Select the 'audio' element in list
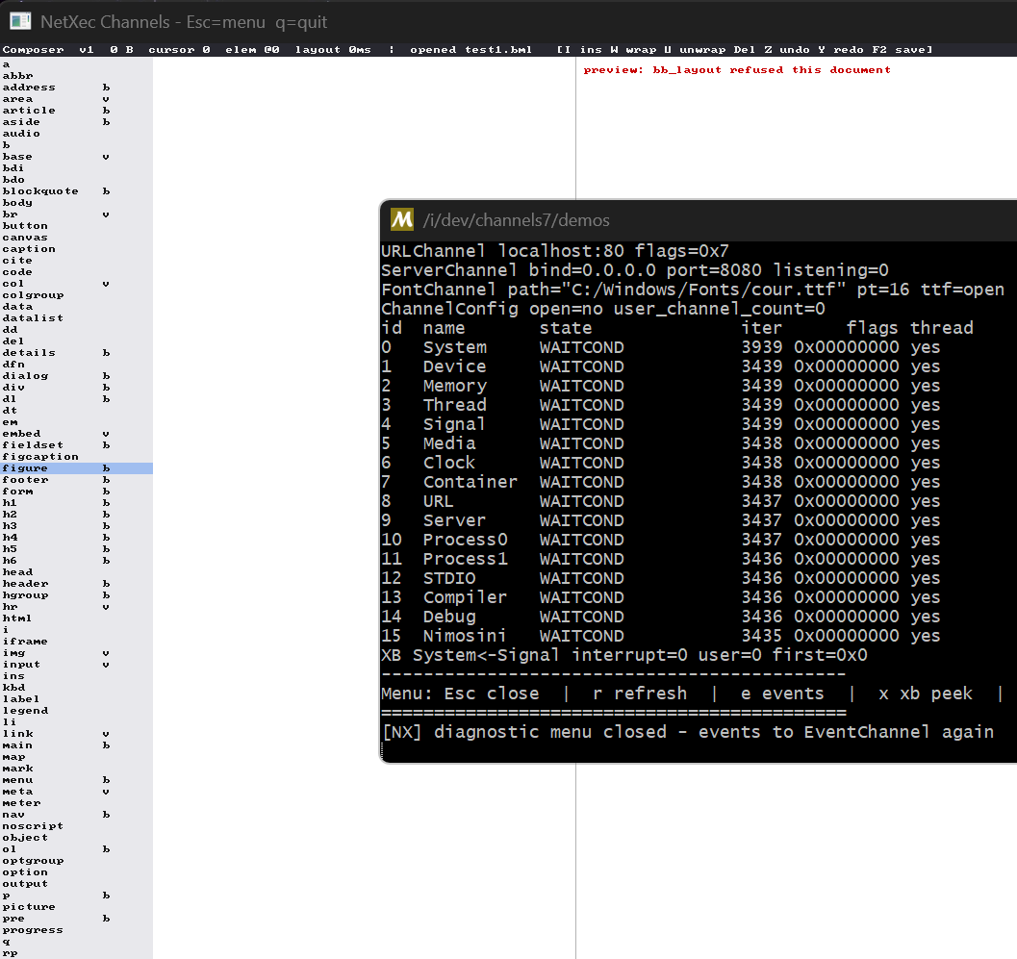 click(x=77, y=134)
